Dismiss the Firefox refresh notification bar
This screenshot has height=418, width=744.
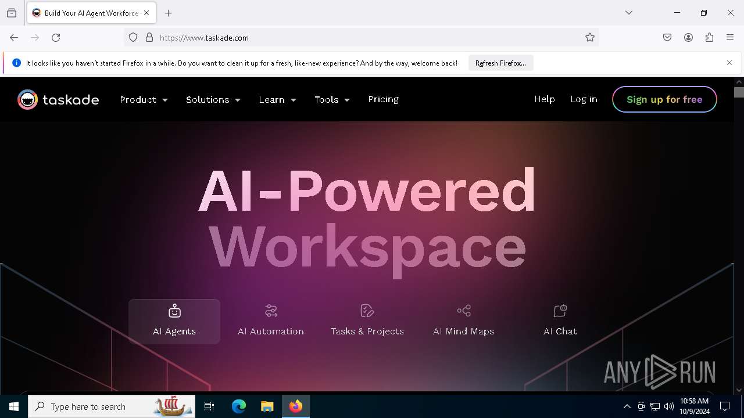(x=729, y=63)
